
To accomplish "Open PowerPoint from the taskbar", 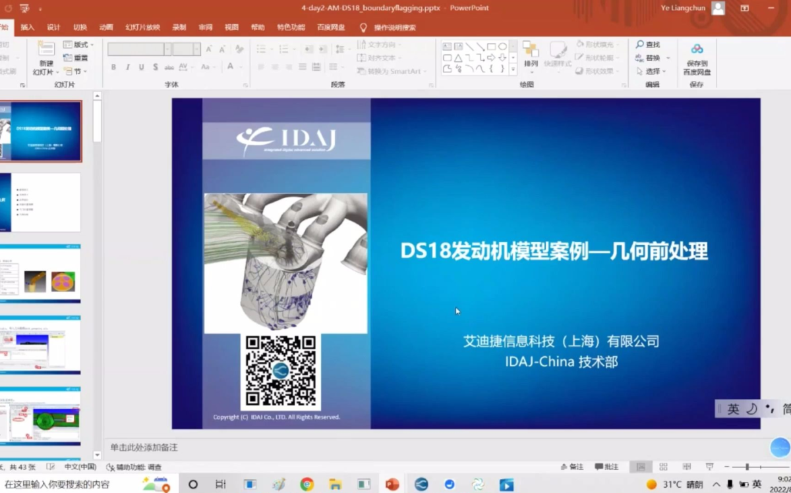I will point(392,484).
